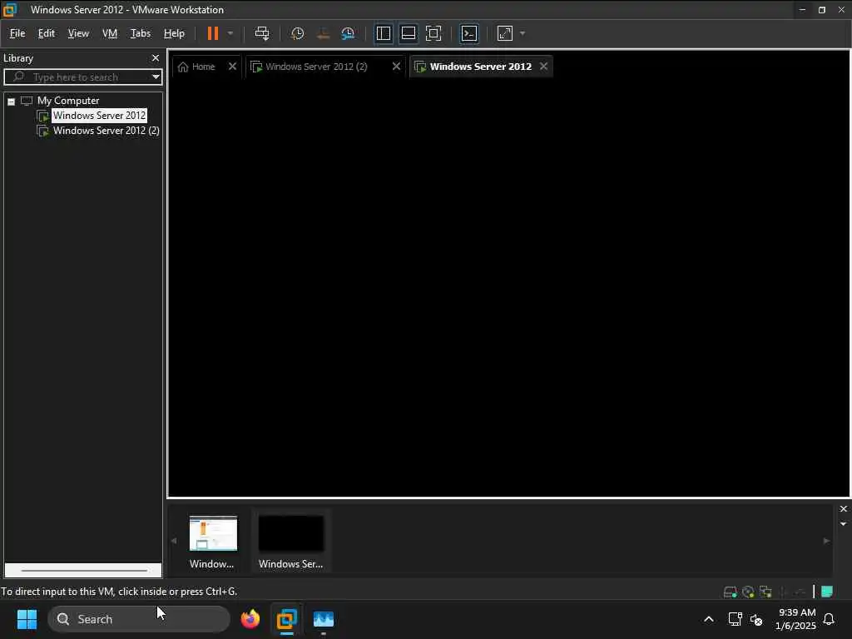
Task: Send Ctrl+Alt+Del to the VM
Action: point(262,33)
